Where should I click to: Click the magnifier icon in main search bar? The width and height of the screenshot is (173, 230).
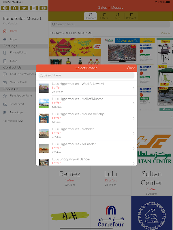(54, 24)
